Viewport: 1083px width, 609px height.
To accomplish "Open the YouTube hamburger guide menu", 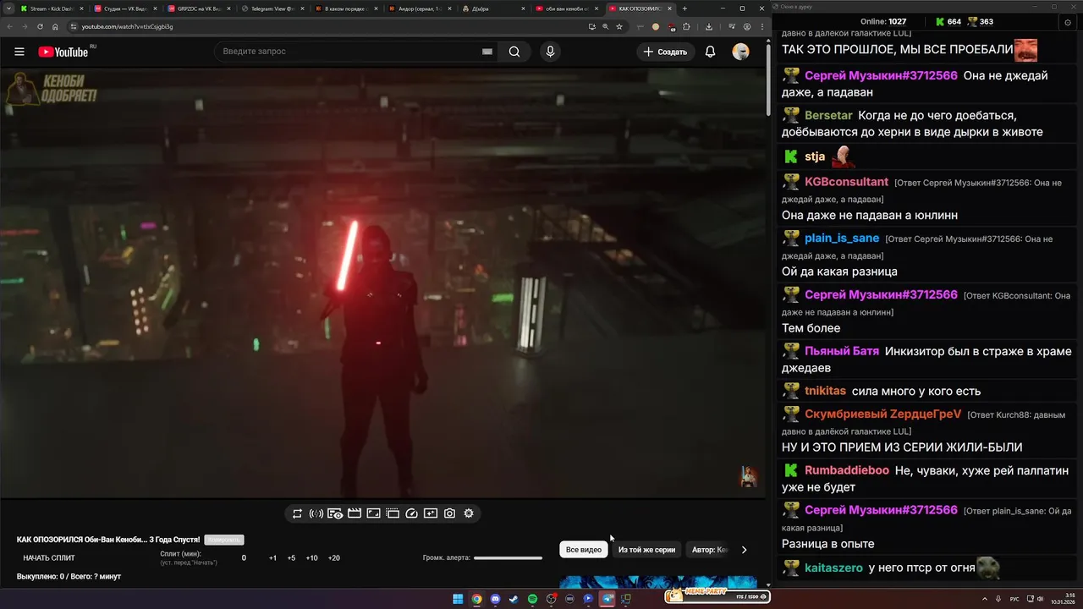I will pos(19,52).
